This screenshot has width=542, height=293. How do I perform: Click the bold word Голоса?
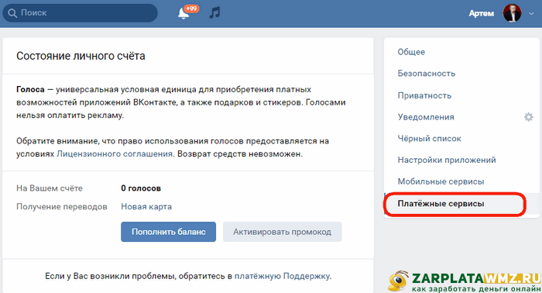click(30, 89)
